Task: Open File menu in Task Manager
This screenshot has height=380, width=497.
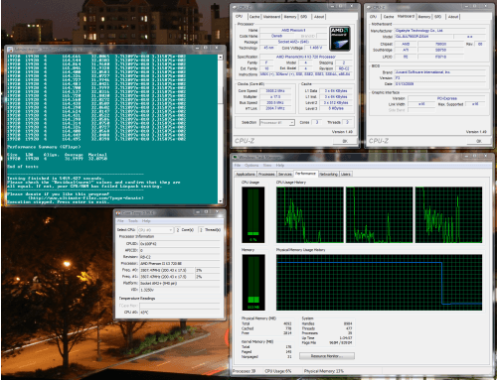Action: click(x=238, y=165)
